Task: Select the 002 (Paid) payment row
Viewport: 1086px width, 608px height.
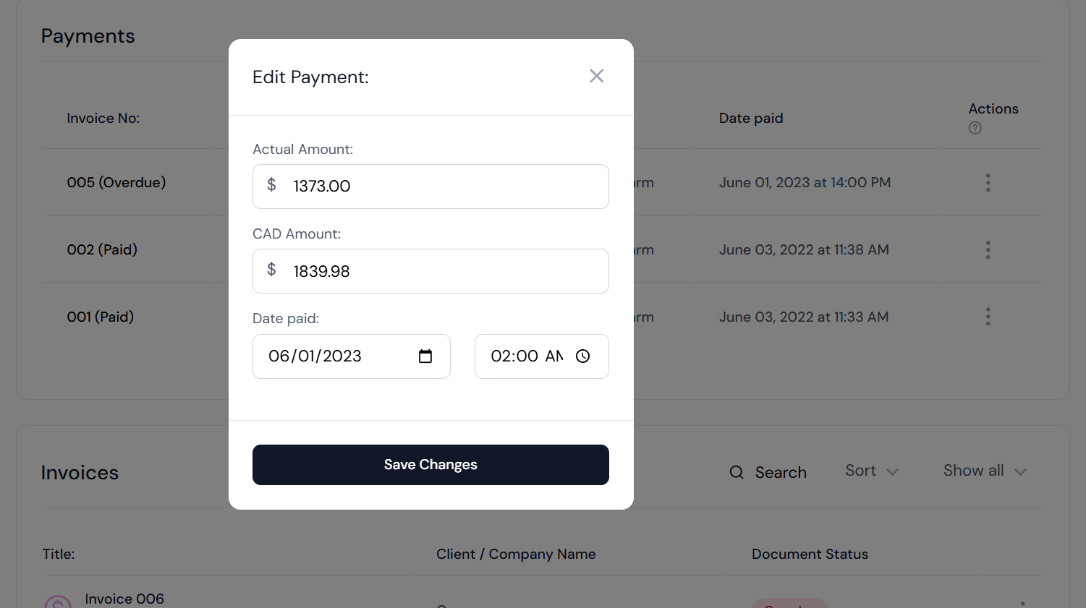Action: (x=543, y=249)
